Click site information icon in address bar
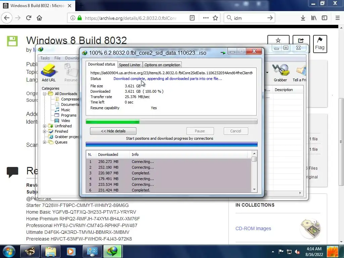344x258 pixels. pyautogui.click(x=73, y=18)
